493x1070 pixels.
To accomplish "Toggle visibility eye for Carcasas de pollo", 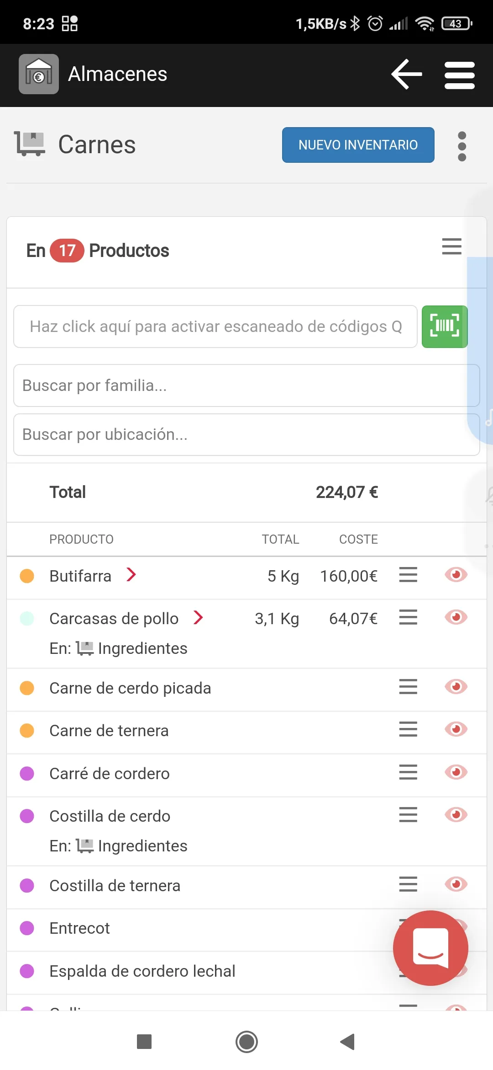I will [x=456, y=617].
